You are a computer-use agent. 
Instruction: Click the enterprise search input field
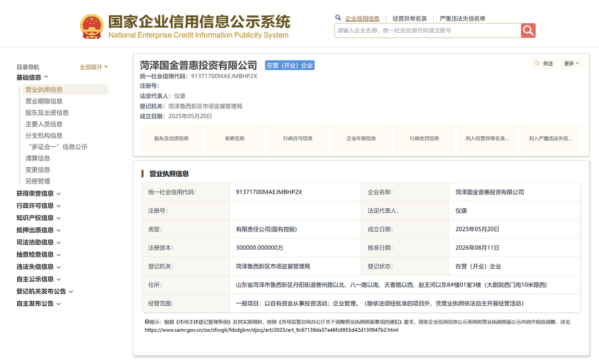pyautogui.click(x=428, y=30)
